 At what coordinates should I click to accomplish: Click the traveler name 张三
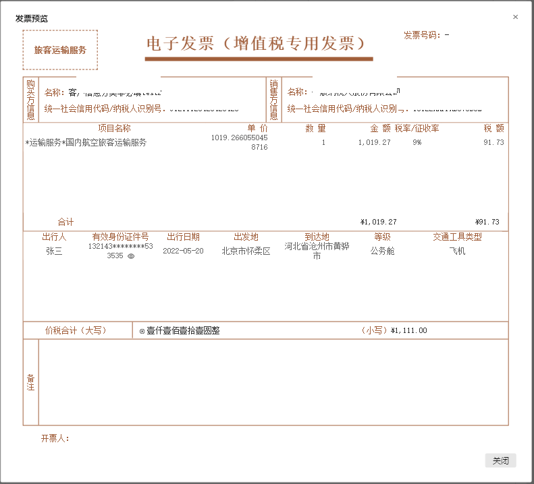(x=54, y=251)
